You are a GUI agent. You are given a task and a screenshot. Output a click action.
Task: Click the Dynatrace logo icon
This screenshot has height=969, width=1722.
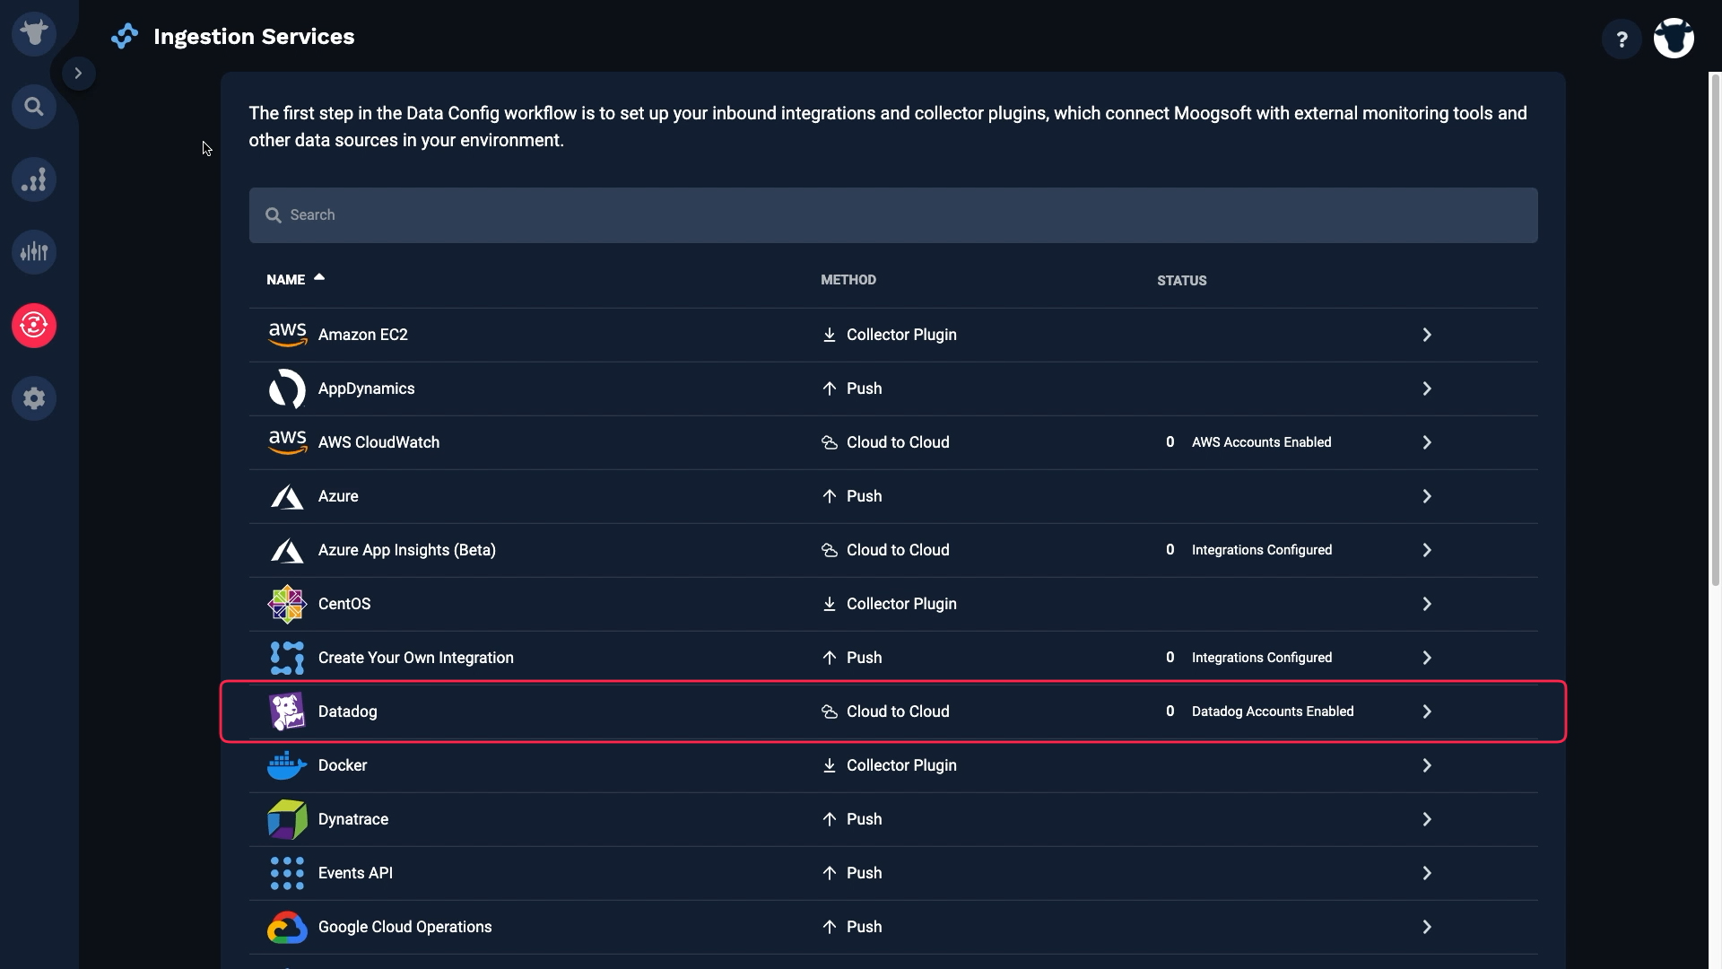click(x=287, y=819)
